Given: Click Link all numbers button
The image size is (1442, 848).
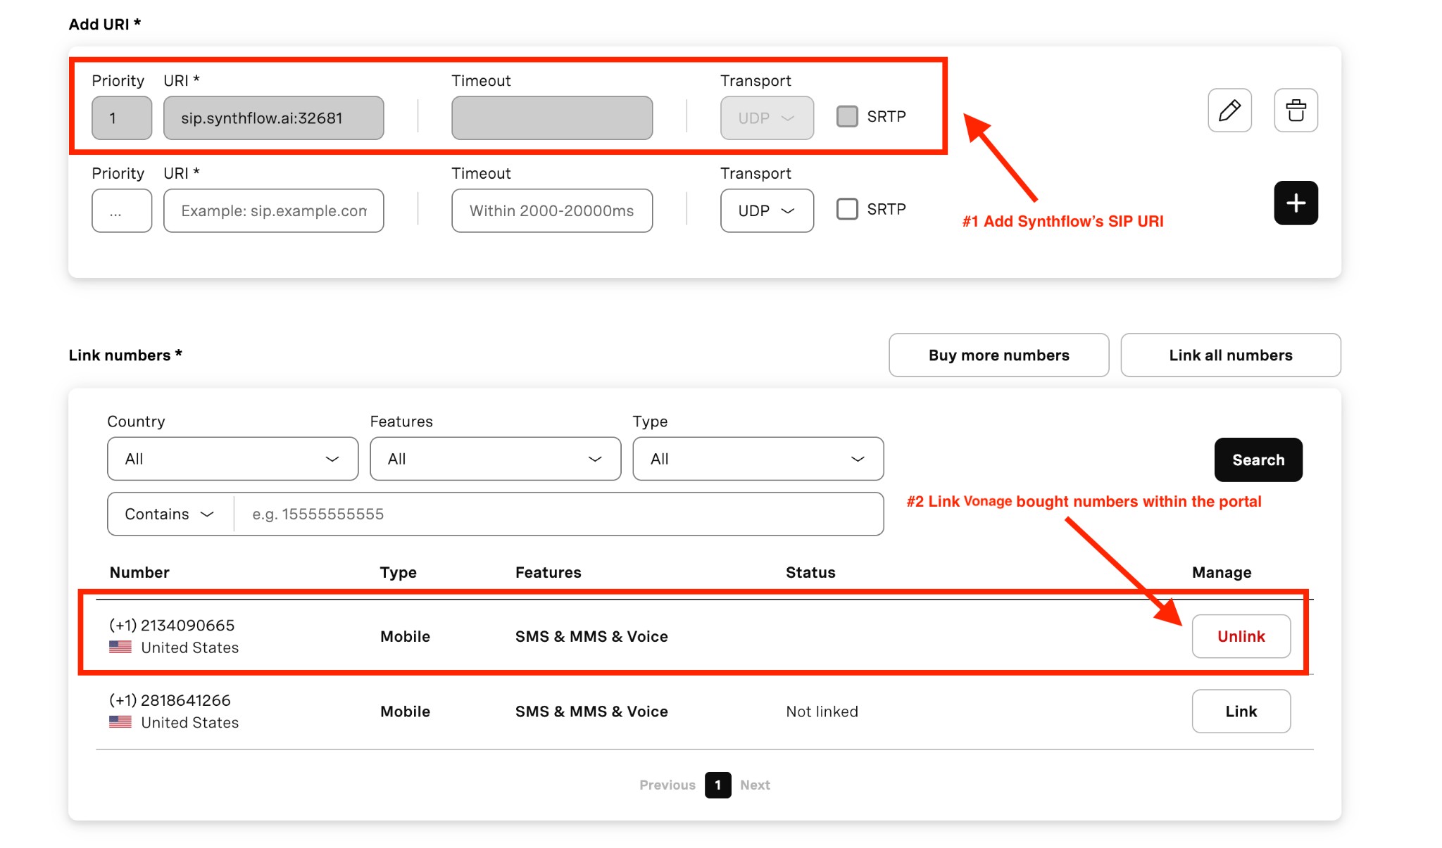Looking at the screenshot, I should coord(1230,355).
